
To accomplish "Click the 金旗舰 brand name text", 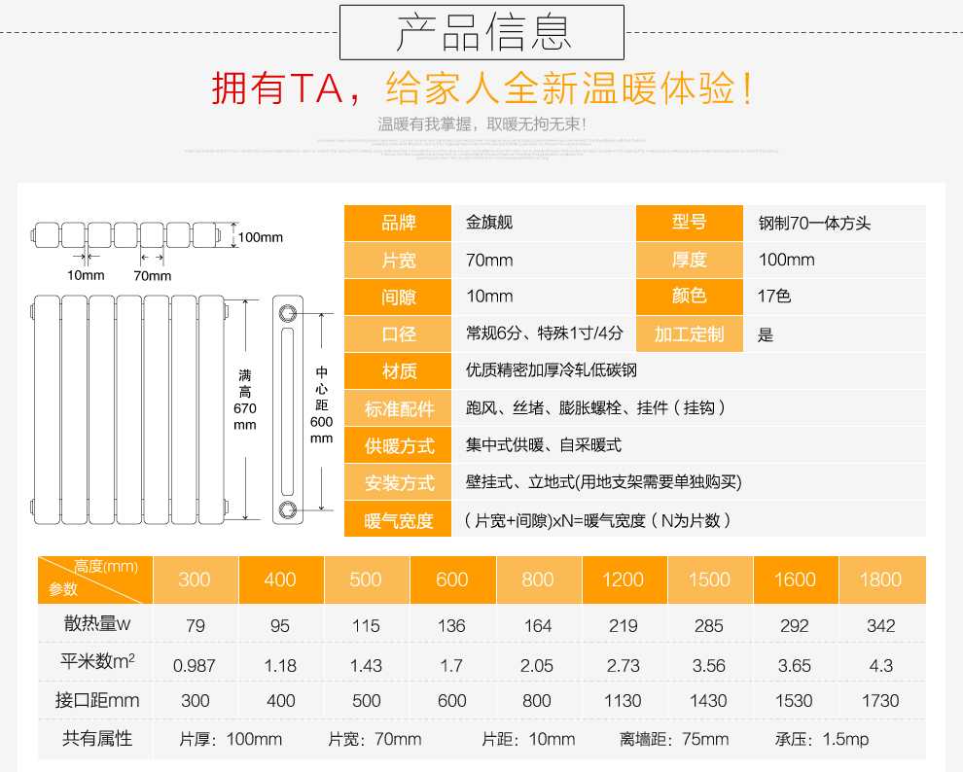I will pos(489,223).
